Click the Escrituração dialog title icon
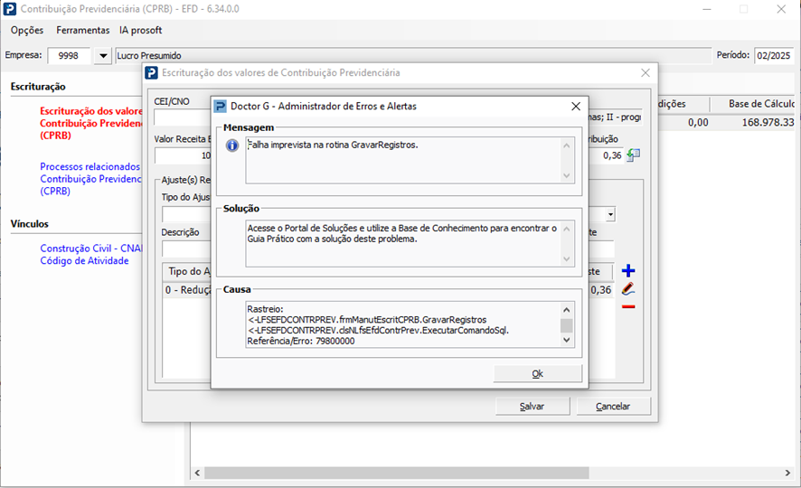Screen dimensions: 801x488 click(151, 73)
